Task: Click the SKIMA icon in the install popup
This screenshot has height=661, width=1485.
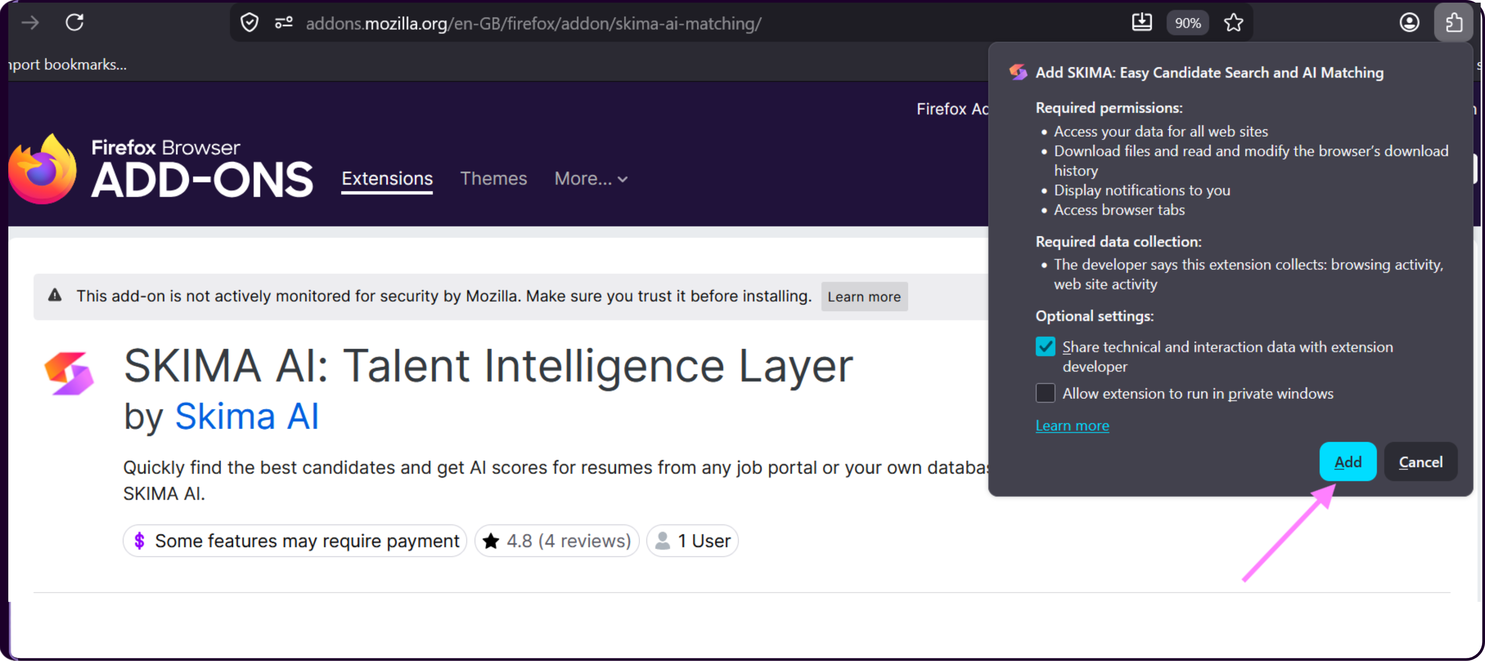Action: click(x=1018, y=73)
